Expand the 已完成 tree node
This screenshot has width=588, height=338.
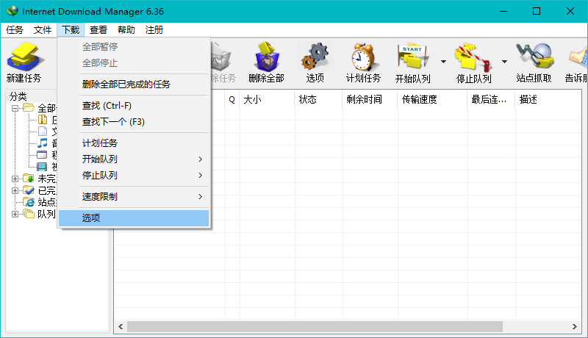coord(15,190)
